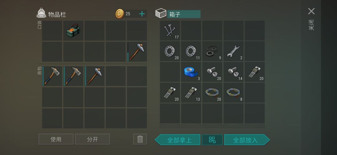The image size is (337, 155).
Task: Select the nails stack of 17
Action: pos(170,31)
